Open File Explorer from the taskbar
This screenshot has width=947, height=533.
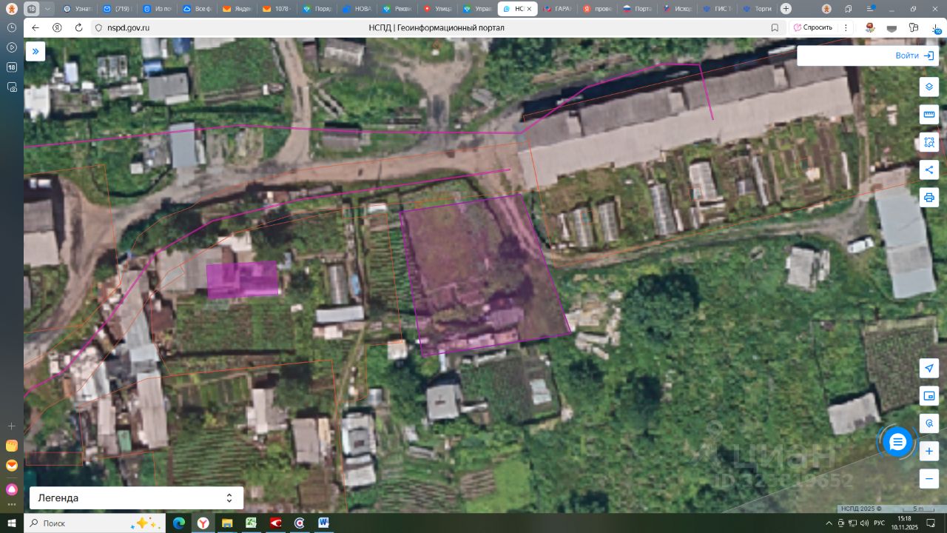[x=227, y=523]
